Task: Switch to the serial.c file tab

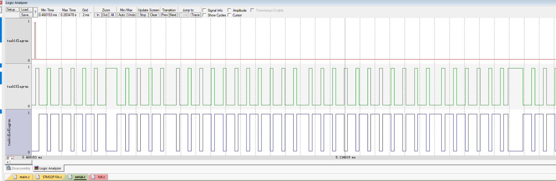Action: (78, 177)
